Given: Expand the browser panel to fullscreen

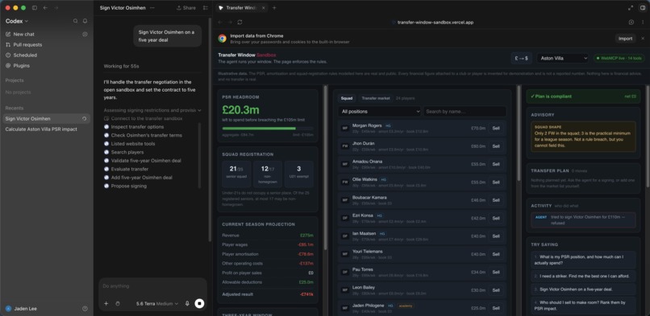Looking at the screenshot, I should 631,8.
